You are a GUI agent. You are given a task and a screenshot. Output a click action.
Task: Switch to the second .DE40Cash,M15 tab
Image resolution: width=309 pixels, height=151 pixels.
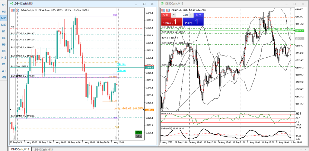point(43,149)
